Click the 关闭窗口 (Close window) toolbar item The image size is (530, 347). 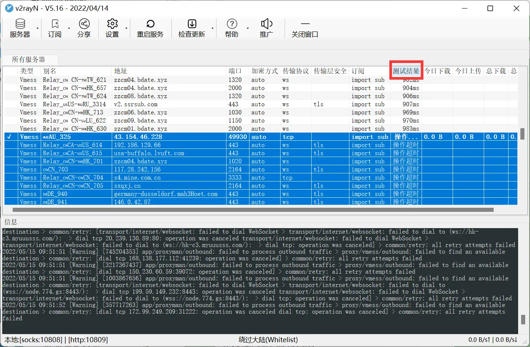(x=305, y=28)
